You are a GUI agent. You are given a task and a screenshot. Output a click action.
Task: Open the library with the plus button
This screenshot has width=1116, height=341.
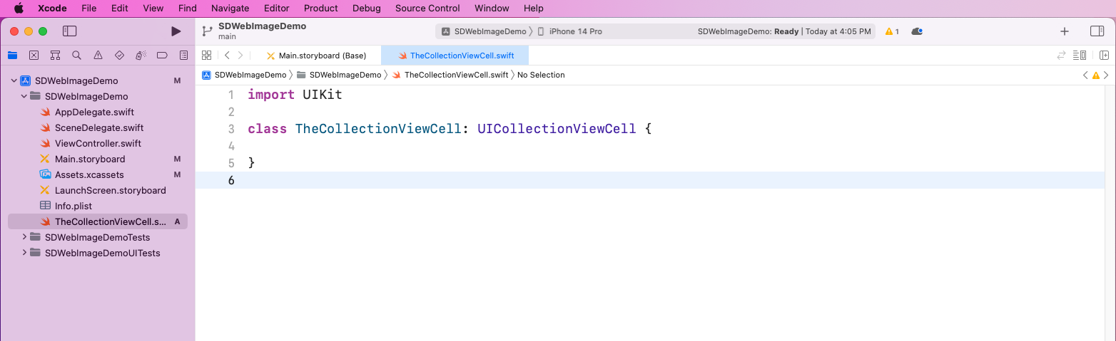coord(1065,31)
